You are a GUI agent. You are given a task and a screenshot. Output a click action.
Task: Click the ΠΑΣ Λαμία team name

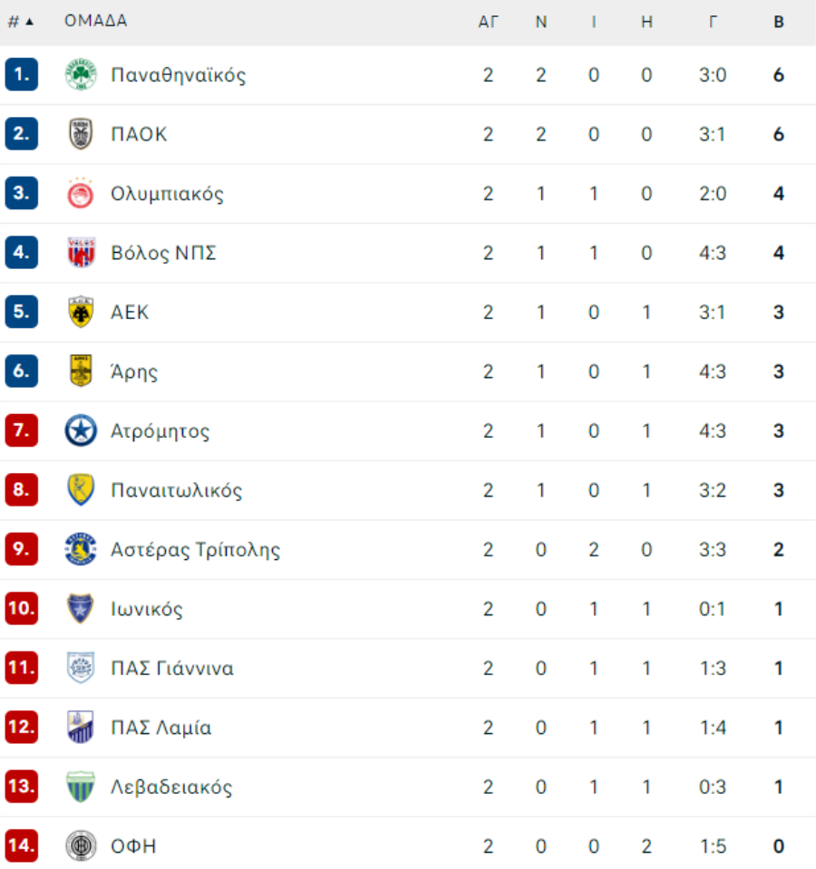[161, 727]
